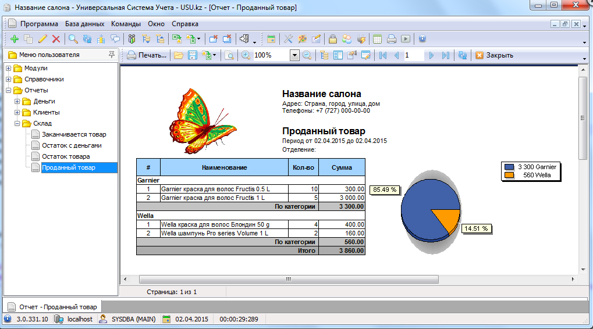Click the two users icon

347,39
